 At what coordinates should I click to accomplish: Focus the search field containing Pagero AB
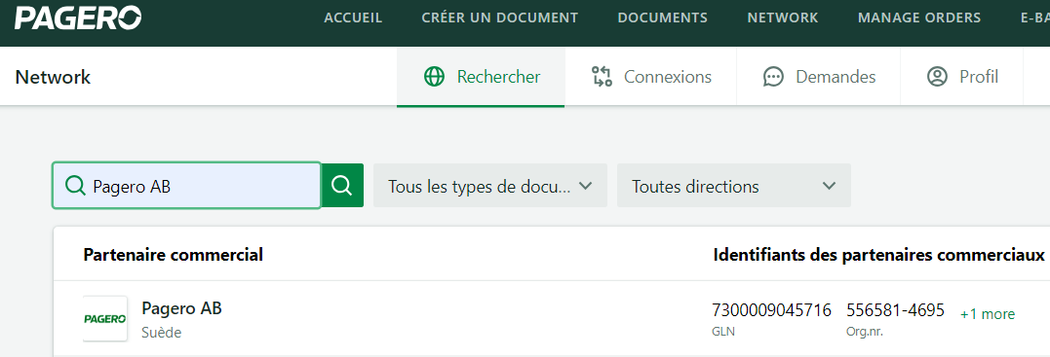pyautogui.click(x=187, y=185)
